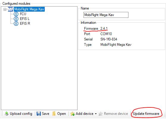Click Upload config button label
This screenshot has width=166, height=119.
pyautogui.click(x=21, y=114)
